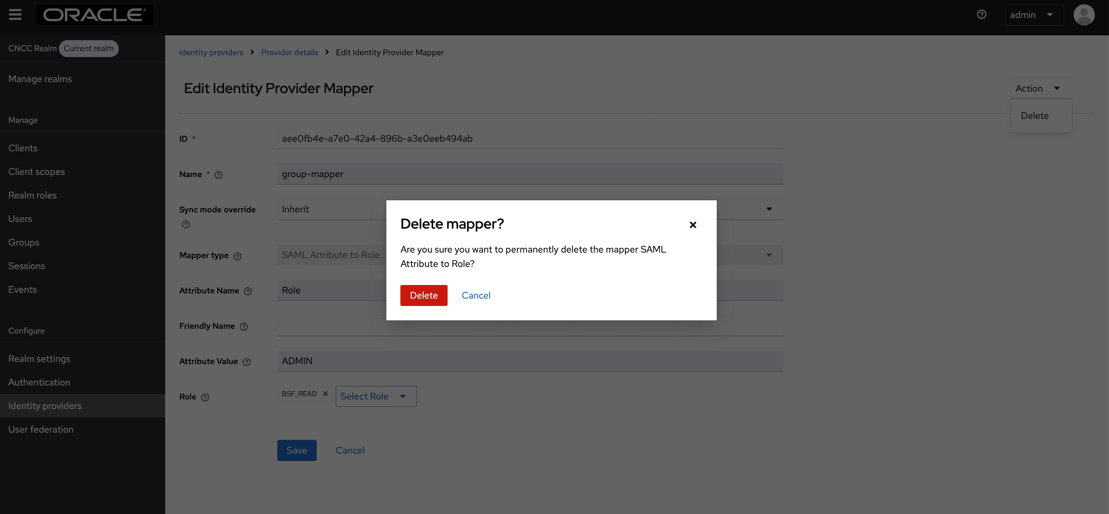Open Manage realms in sidebar
The height and width of the screenshot is (514, 1109).
[40, 79]
